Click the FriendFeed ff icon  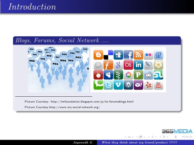tap(159, 55)
